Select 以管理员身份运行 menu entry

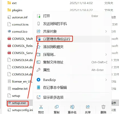[72, 39]
